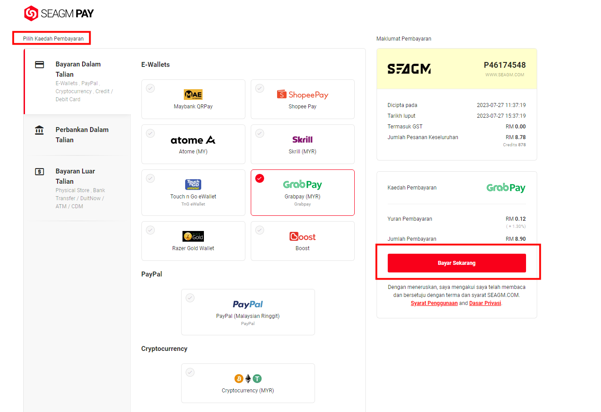This screenshot has height=412, width=601.
Task: Click the Bayar Sekarang button
Action: click(x=456, y=263)
